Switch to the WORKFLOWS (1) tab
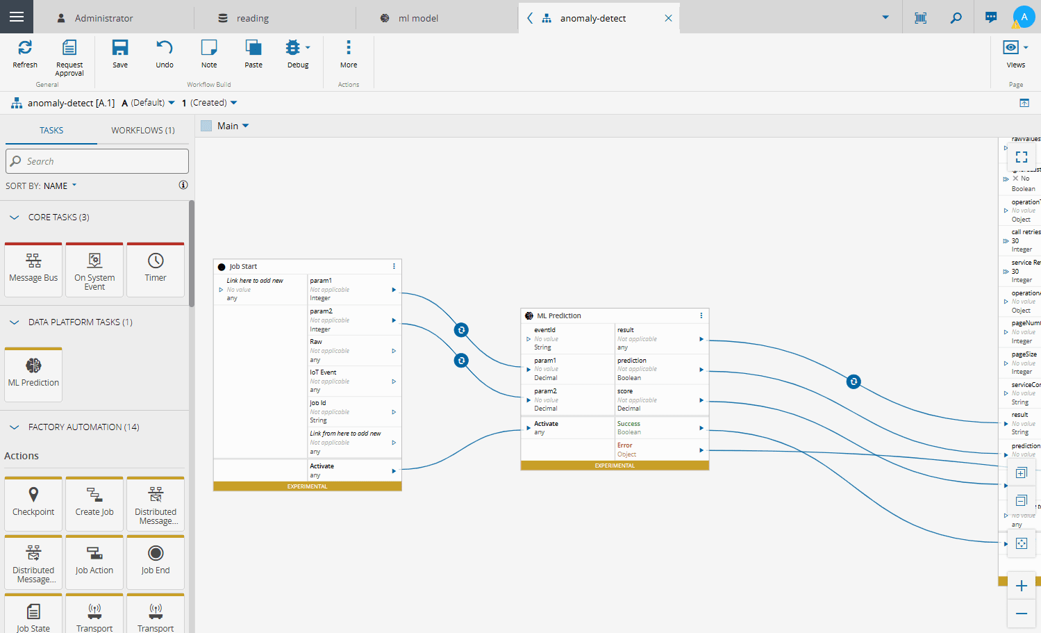The height and width of the screenshot is (633, 1041). tap(143, 130)
